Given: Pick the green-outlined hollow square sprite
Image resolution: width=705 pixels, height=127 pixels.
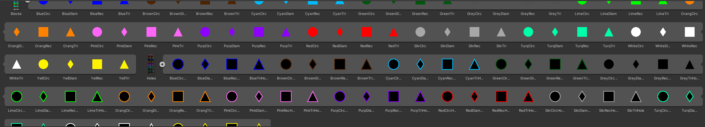Looking at the screenshot, I should (x=555, y=64).
